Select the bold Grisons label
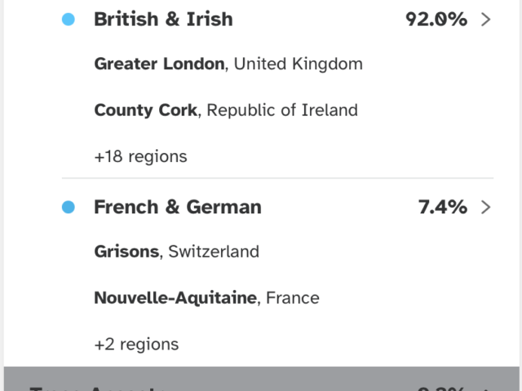Image resolution: width=522 pixels, height=391 pixels. (x=126, y=251)
